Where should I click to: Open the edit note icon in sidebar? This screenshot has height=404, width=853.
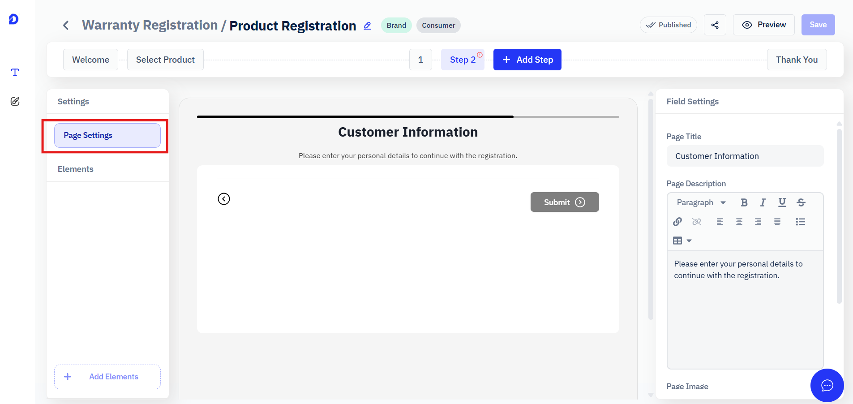(15, 101)
